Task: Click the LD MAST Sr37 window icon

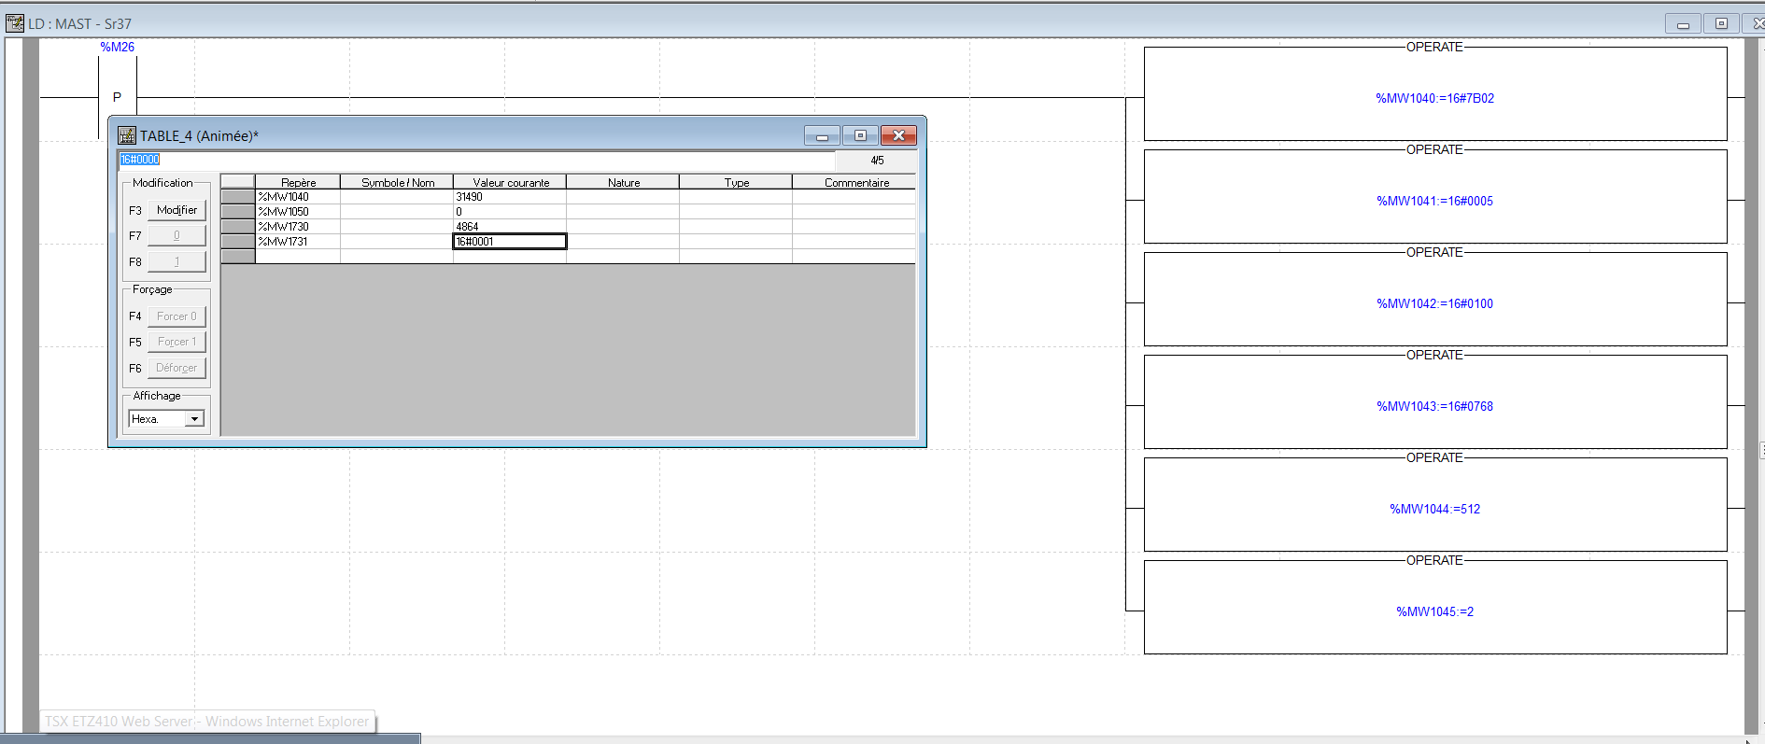Action: point(15,23)
